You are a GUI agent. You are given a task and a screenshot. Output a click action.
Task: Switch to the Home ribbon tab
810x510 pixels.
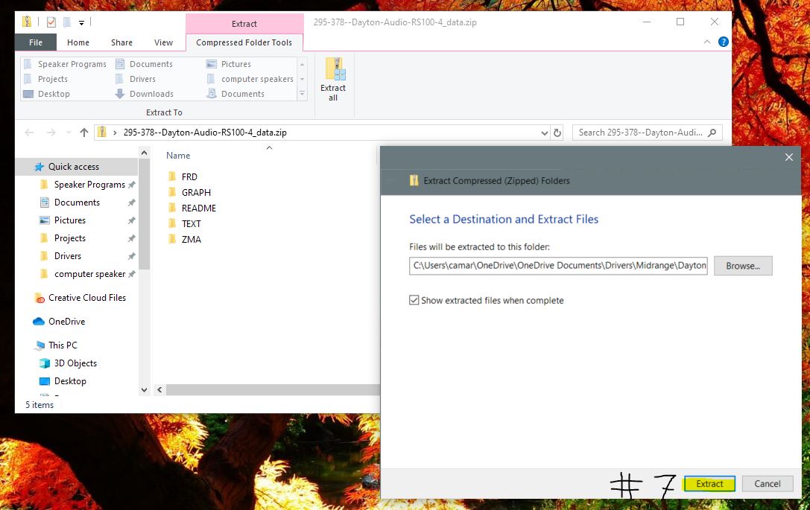click(78, 42)
